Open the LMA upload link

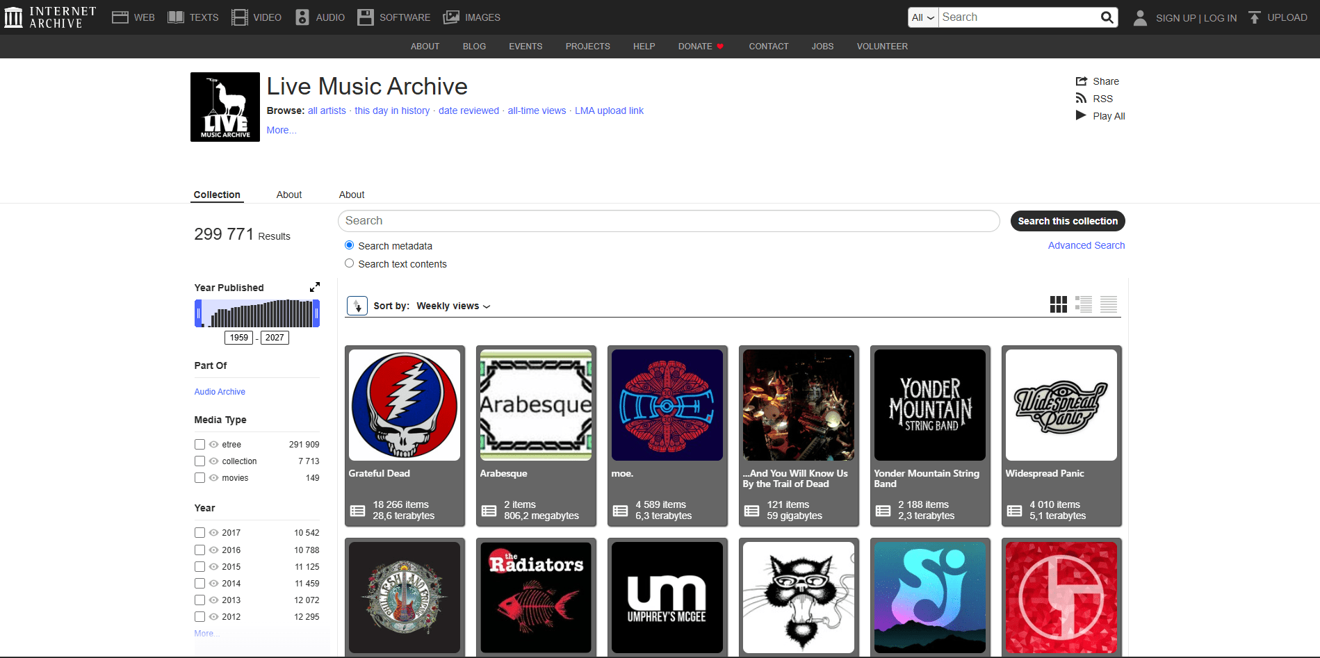click(609, 110)
